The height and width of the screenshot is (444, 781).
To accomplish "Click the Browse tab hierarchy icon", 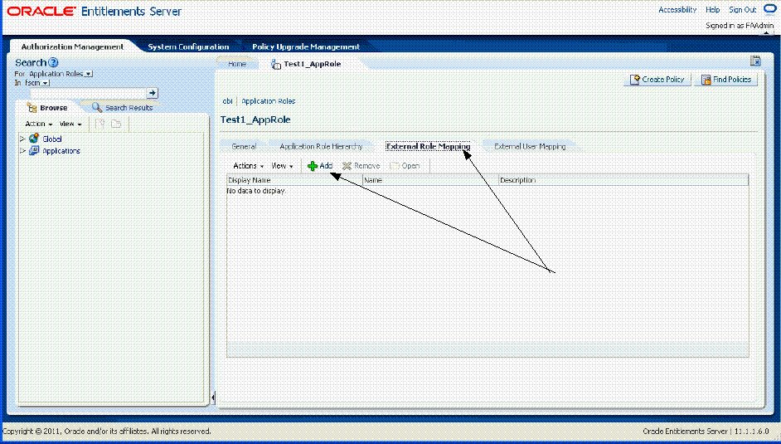I will (x=32, y=108).
